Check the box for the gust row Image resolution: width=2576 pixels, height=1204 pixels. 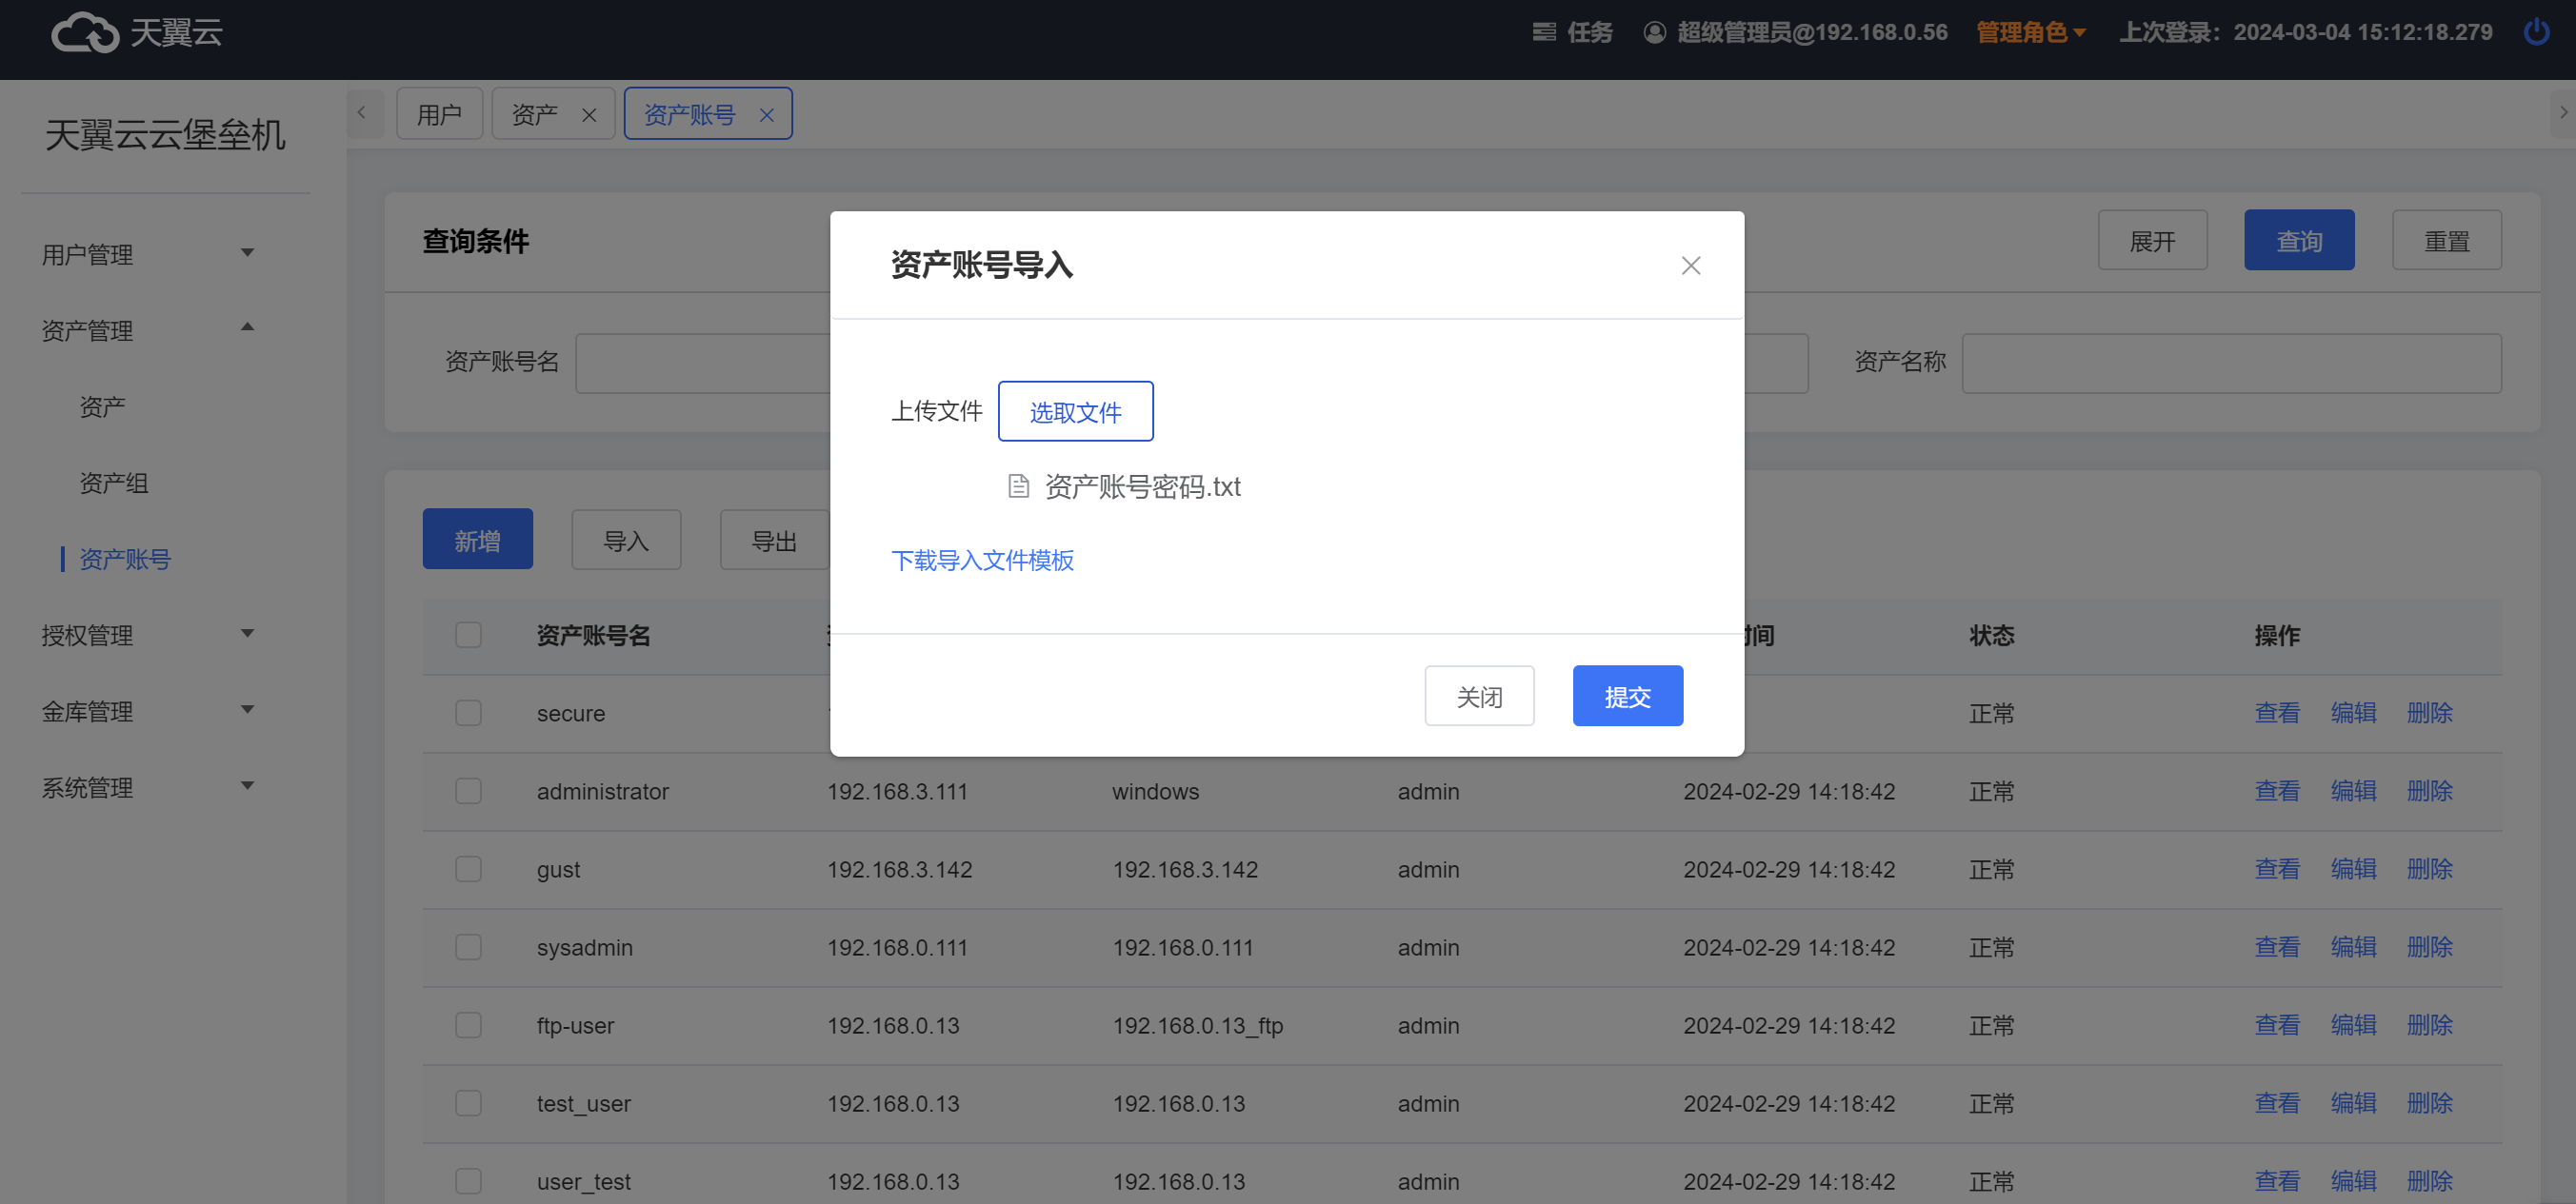tap(468, 869)
